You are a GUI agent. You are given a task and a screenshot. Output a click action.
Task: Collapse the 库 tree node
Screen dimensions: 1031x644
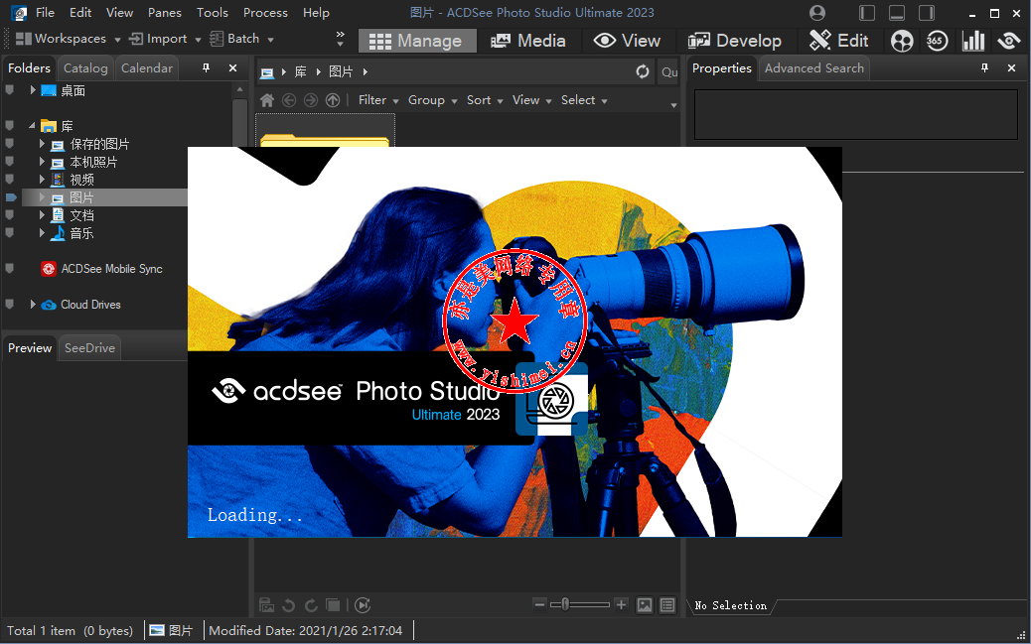point(32,125)
